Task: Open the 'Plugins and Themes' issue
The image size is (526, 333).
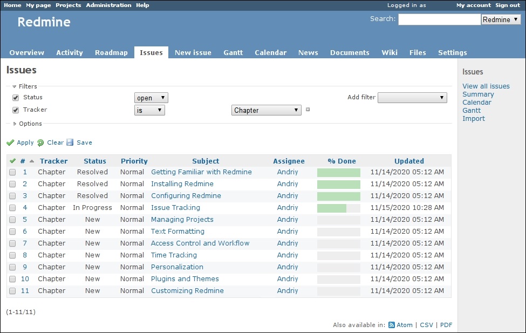Action: 185,279
